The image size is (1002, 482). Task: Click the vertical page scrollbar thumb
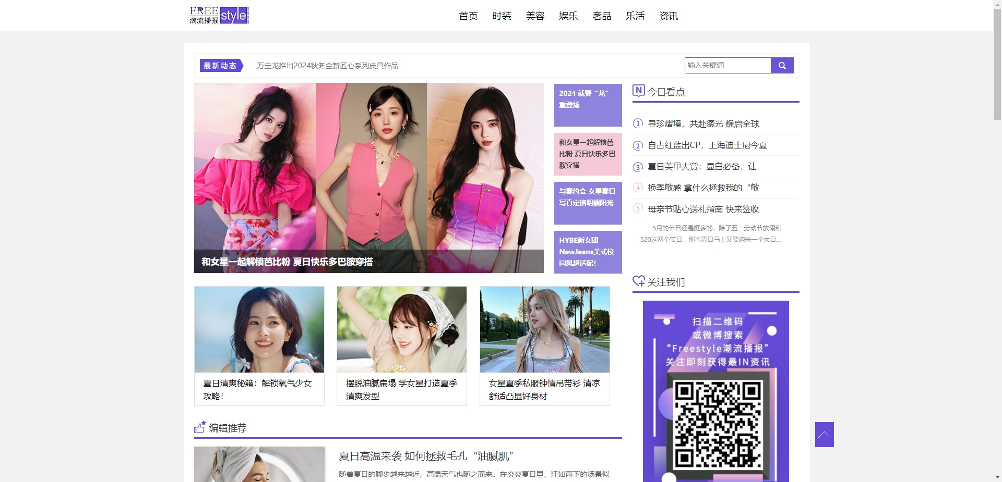997,64
